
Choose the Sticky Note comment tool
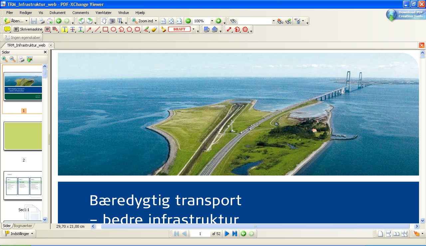point(7,29)
